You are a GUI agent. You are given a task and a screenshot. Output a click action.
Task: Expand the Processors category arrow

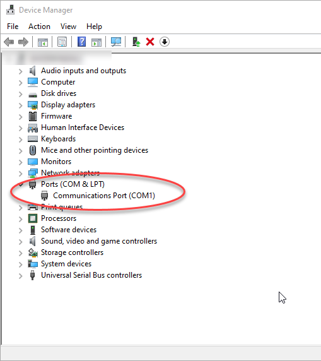coord(20,219)
